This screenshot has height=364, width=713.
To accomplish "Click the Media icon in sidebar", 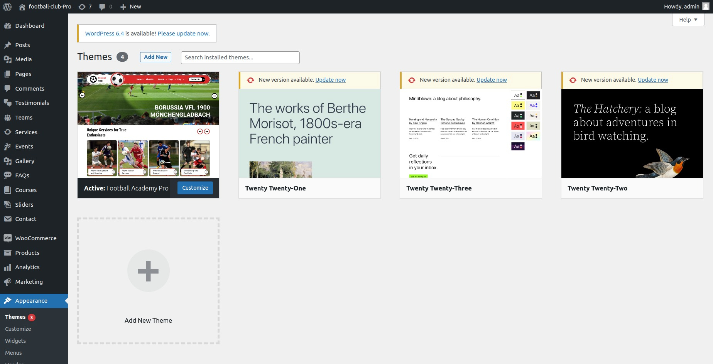I will point(8,59).
